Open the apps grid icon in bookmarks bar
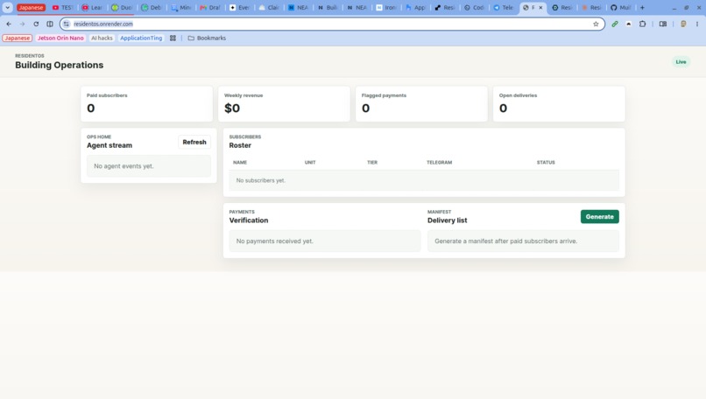Viewport: 706px width, 399px height. coord(173,38)
